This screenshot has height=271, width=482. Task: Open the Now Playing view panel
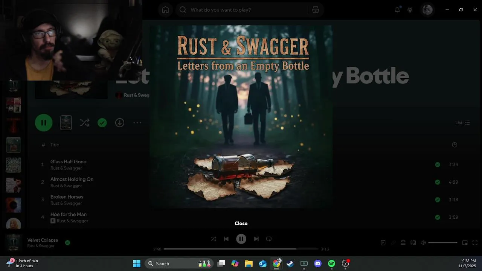tap(383, 243)
